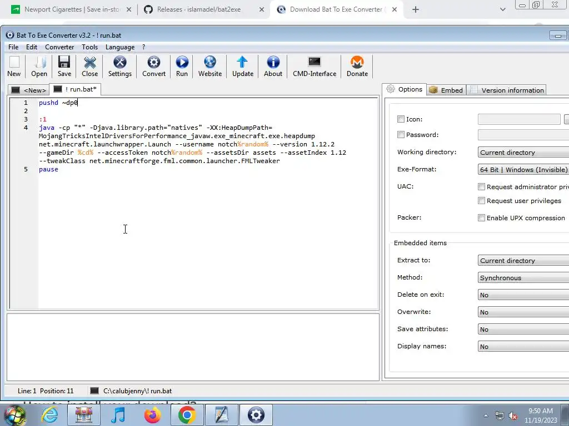Open Delete on exit dropdown
Image resolution: width=569 pixels, height=426 pixels.
pos(523,295)
